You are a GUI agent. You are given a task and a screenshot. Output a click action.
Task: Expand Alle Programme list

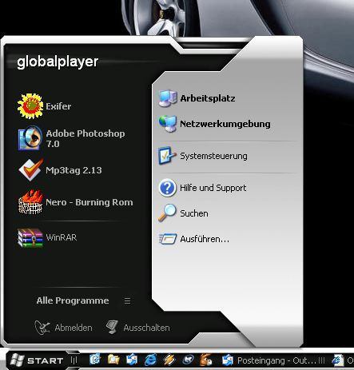83,300
